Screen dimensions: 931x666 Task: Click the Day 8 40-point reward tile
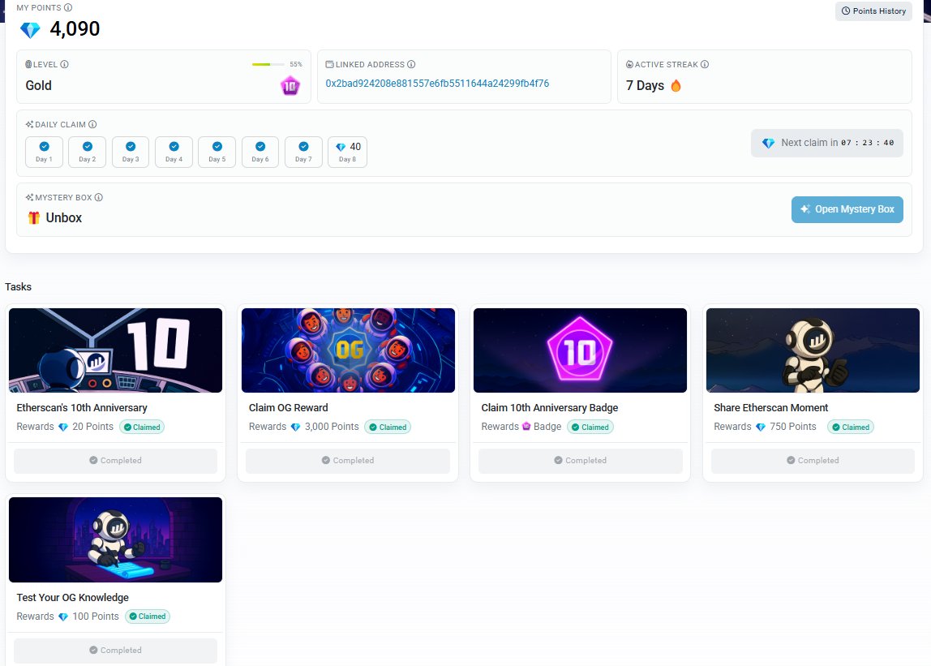coord(347,152)
